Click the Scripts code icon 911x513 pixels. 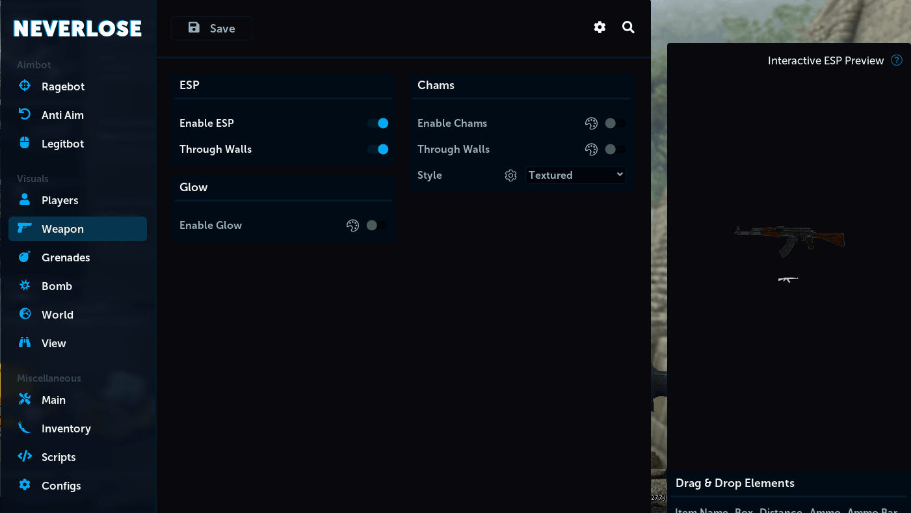25,456
